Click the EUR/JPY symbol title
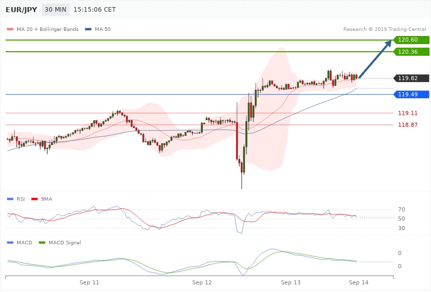The height and width of the screenshot is (292, 431). tap(21, 10)
